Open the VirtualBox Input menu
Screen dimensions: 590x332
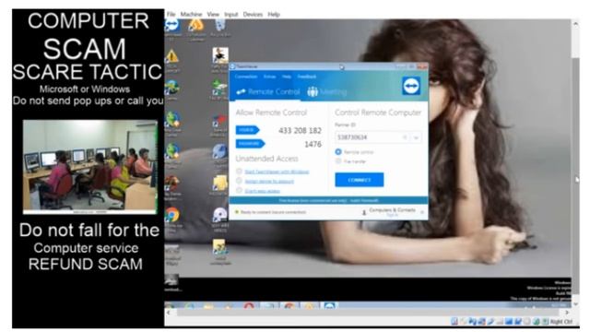[231, 15]
